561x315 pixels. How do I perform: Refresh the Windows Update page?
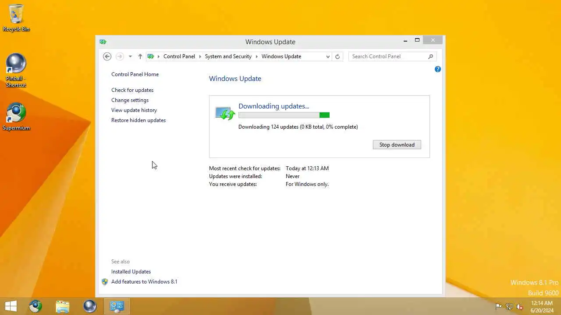(x=337, y=56)
